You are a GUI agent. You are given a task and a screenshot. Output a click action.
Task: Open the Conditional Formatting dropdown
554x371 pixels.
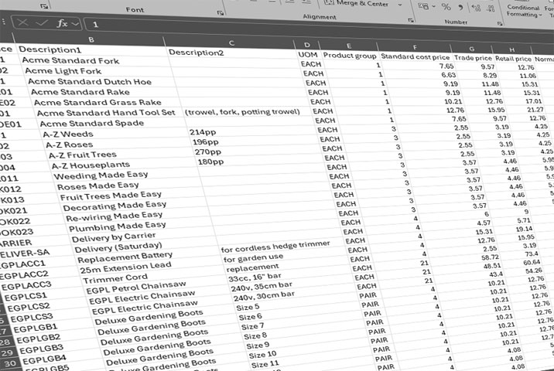coord(523,11)
